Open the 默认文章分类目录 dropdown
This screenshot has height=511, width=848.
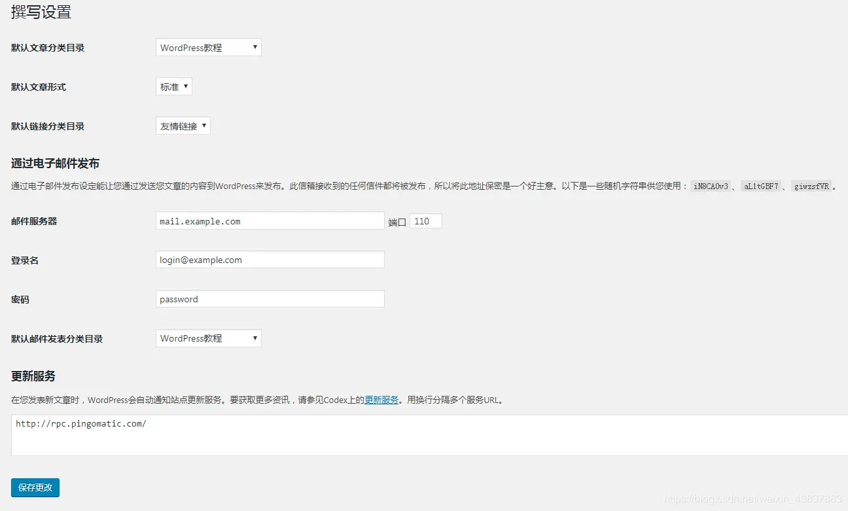coord(208,47)
